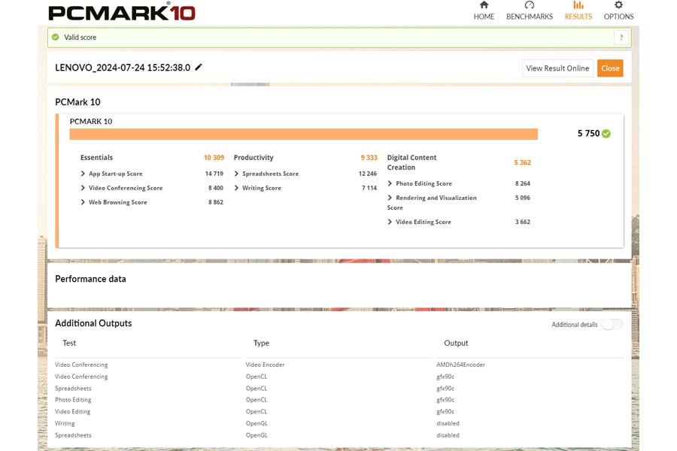Click the PCMark 10 logo
The image size is (677, 451).
122,13
